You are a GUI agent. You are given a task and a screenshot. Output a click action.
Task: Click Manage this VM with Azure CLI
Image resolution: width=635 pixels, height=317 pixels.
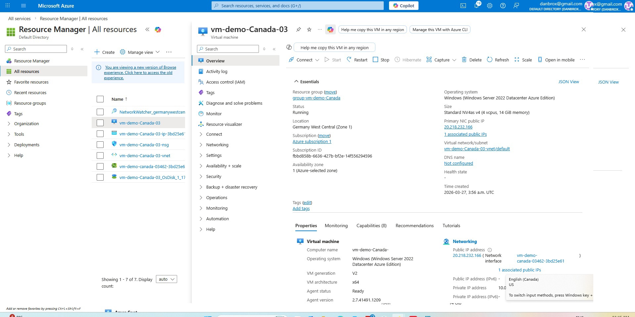[x=440, y=29]
